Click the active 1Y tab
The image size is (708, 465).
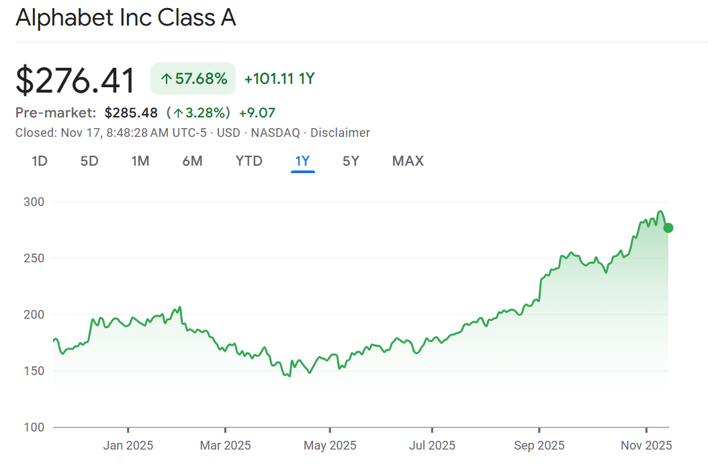click(x=303, y=161)
